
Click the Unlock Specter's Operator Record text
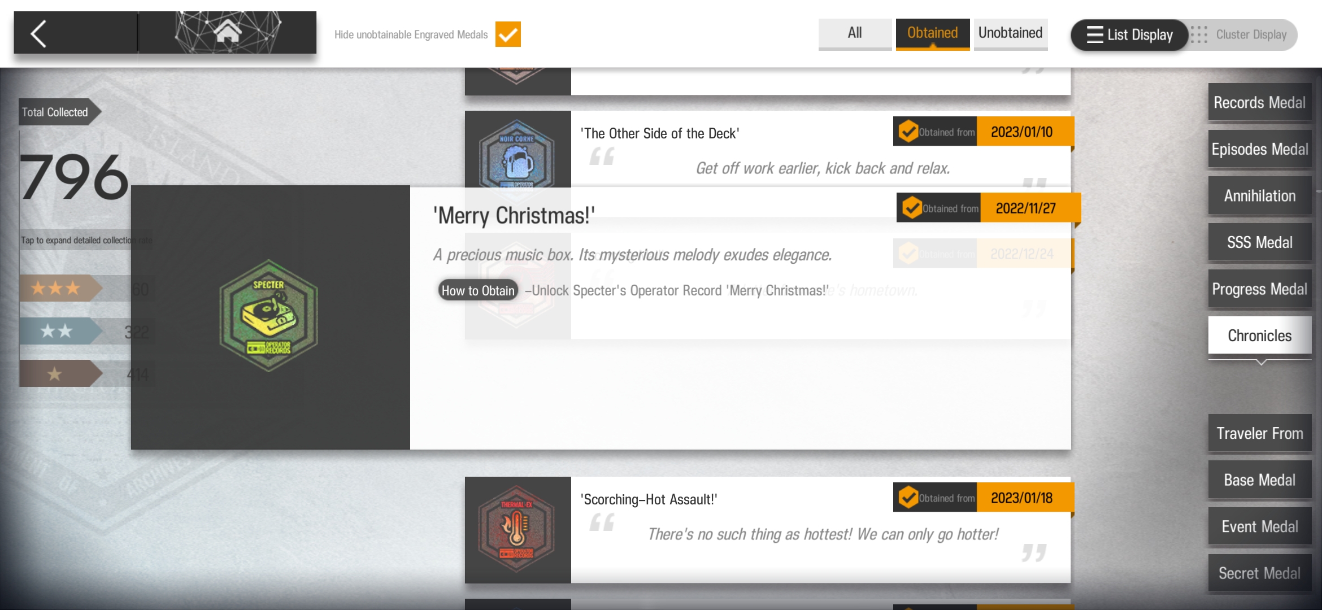tap(677, 290)
